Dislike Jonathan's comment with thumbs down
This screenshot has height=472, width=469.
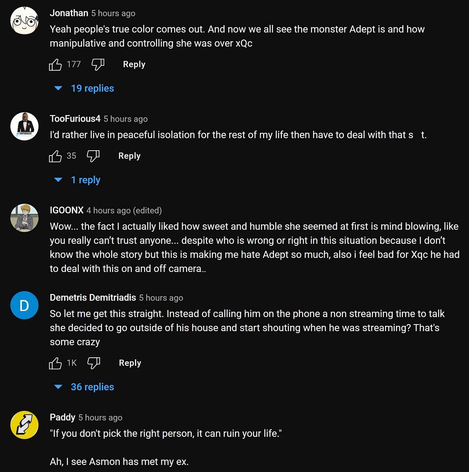(x=98, y=65)
